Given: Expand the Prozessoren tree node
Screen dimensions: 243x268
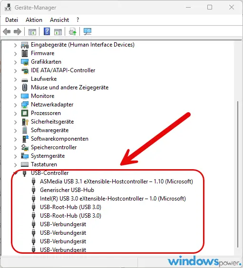Looking at the screenshot, I should point(15,114).
